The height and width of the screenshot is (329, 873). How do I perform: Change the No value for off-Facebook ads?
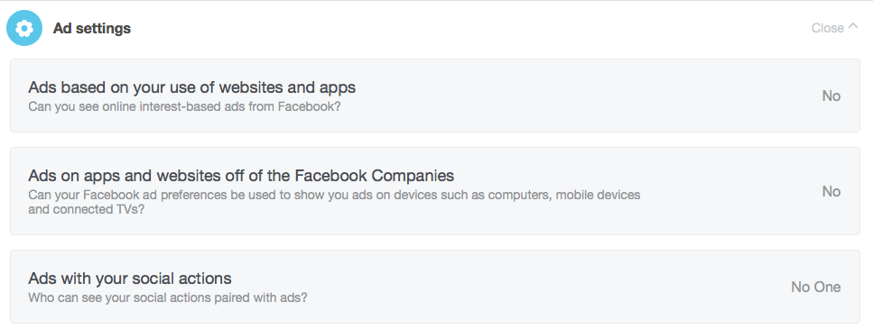tap(831, 192)
